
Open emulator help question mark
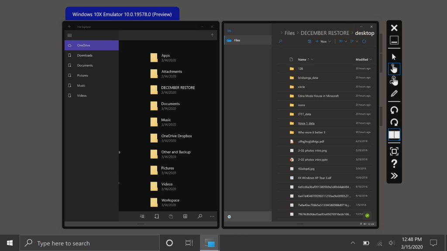[x=394, y=163]
